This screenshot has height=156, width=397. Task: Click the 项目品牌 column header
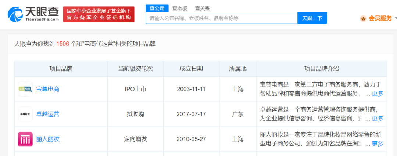[61, 69]
